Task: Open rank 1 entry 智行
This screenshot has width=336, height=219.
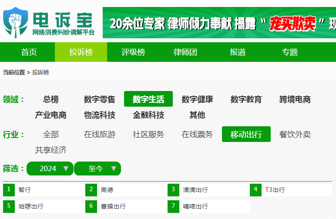Action: pos(44,190)
